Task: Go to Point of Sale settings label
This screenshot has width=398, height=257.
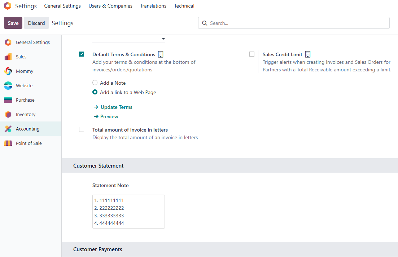Action: click(29, 143)
